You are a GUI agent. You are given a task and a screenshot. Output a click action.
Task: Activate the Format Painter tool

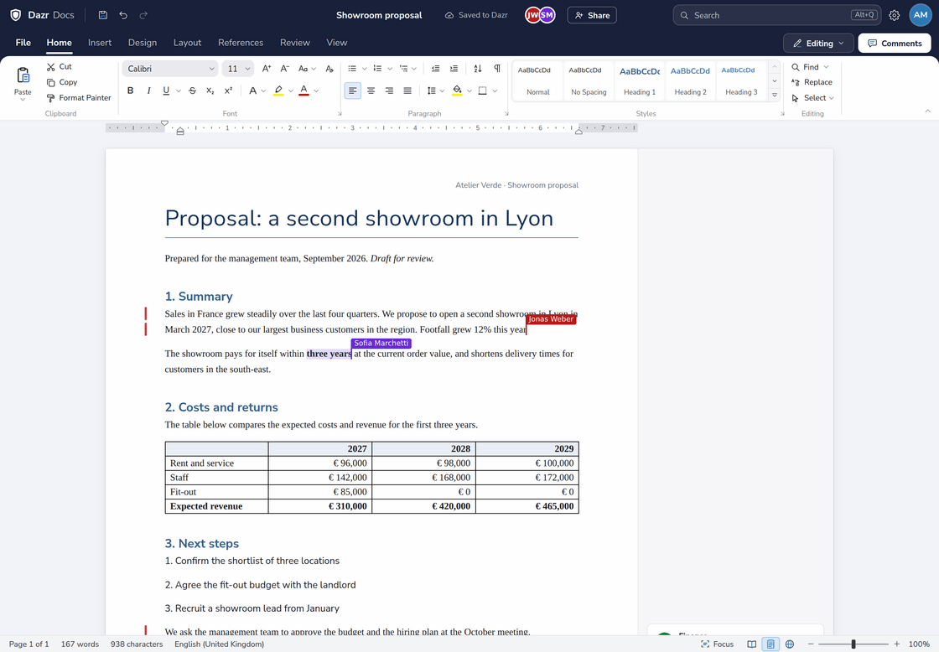79,97
